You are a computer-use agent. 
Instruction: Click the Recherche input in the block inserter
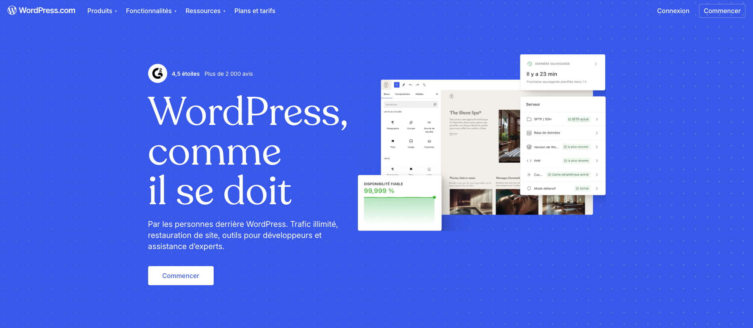pyautogui.click(x=411, y=104)
